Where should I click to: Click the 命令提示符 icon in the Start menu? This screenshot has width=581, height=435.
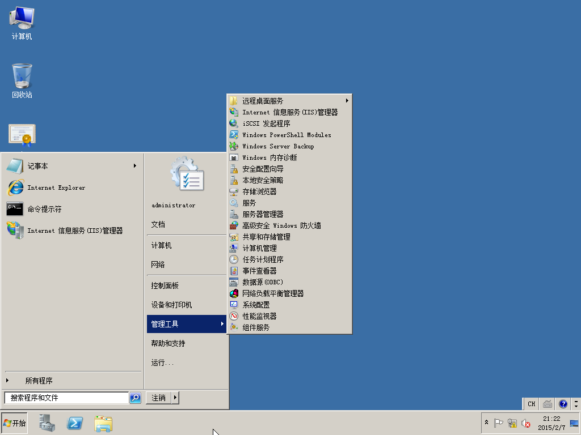[15, 209]
